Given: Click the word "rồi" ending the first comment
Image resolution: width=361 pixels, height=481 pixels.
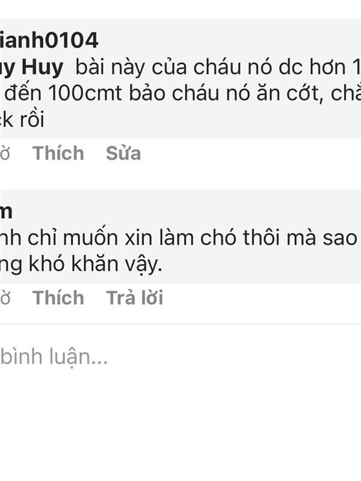Looking at the screenshot, I should [x=32, y=119].
